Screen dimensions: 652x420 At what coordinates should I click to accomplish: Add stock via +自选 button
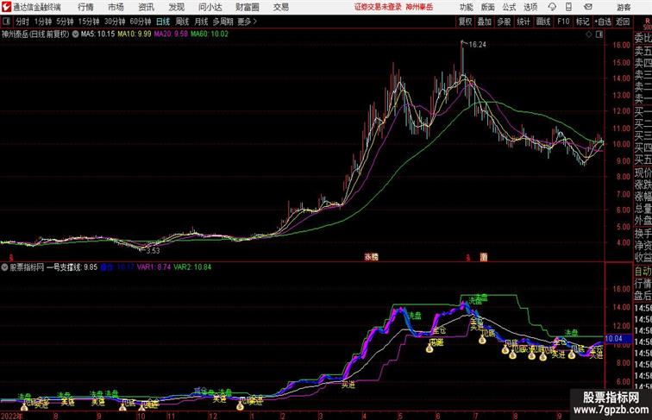tap(603, 22)
